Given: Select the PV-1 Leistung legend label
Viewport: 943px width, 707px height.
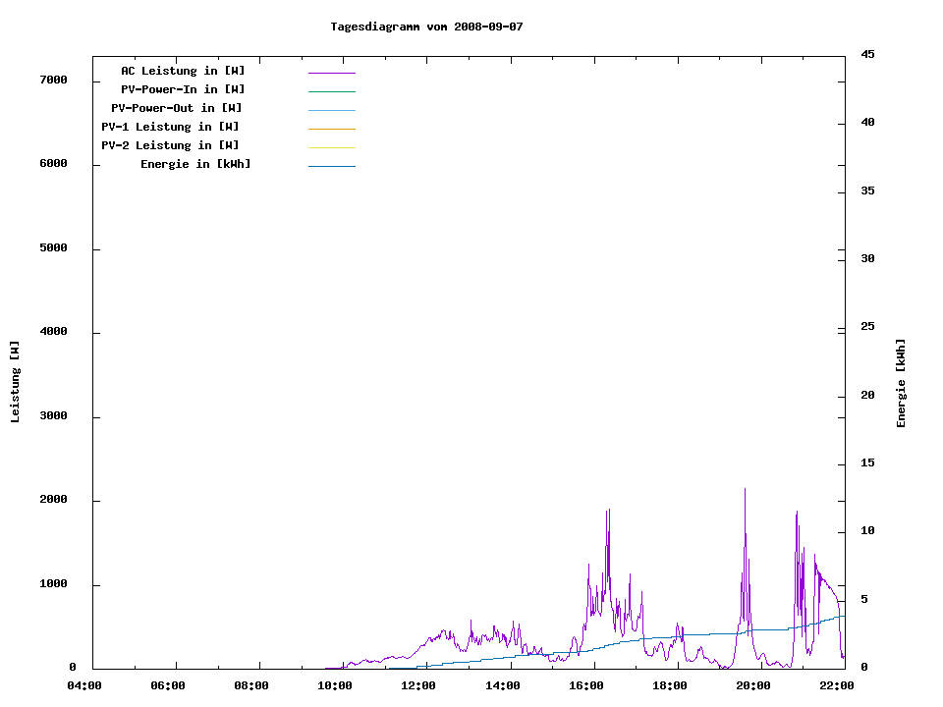Looking at the screenshot, I should pyautogui.click(x=170, y=127).
